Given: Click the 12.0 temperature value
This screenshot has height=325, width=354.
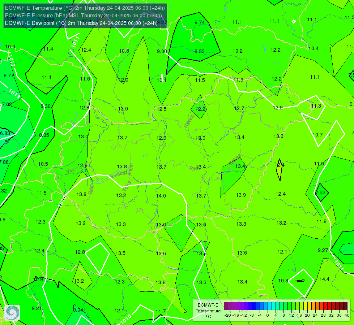Looking at the screenshot, I should click(123, 80).
